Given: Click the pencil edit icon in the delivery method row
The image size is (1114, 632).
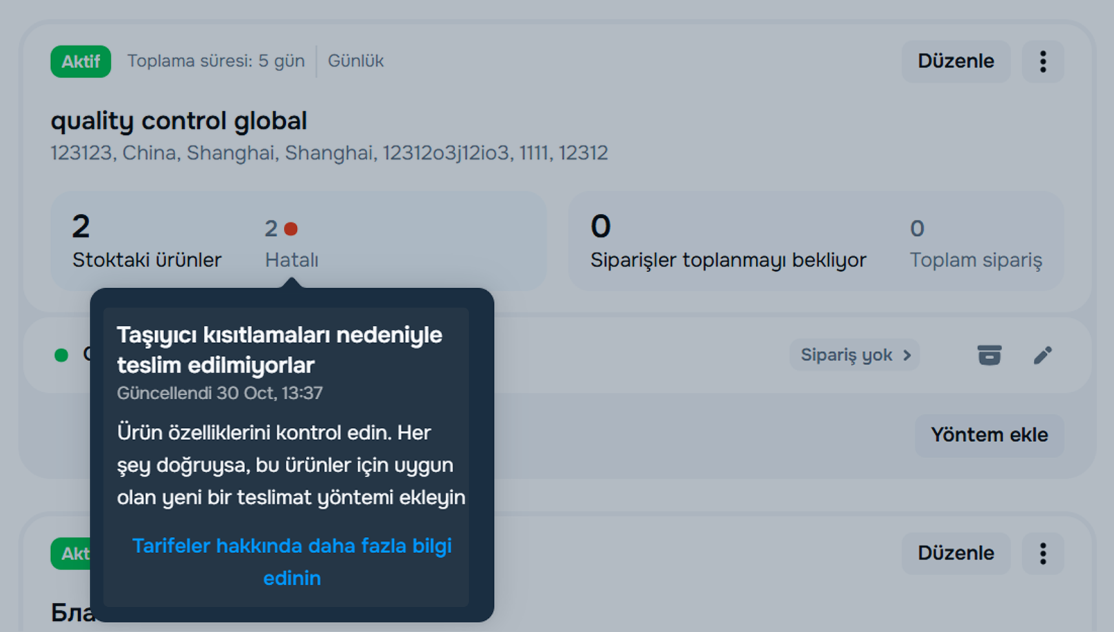Looking at the screenshot, I should [x=1042, y=355].
